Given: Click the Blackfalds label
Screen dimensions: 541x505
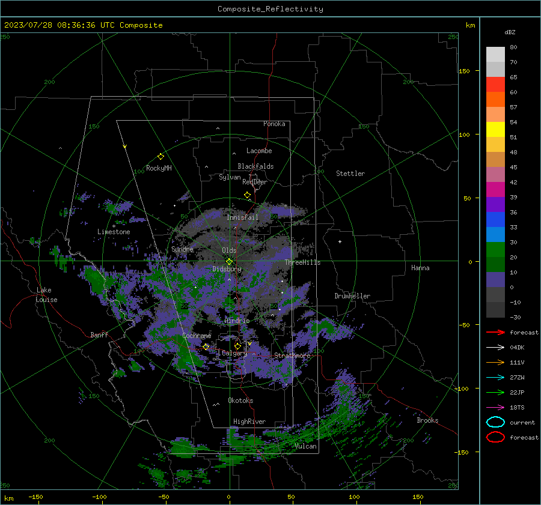Looking at the screenshot, I should pos(255,166).
